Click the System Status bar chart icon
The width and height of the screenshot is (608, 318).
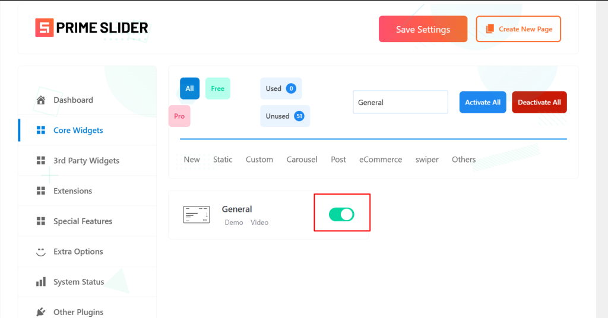41,282
